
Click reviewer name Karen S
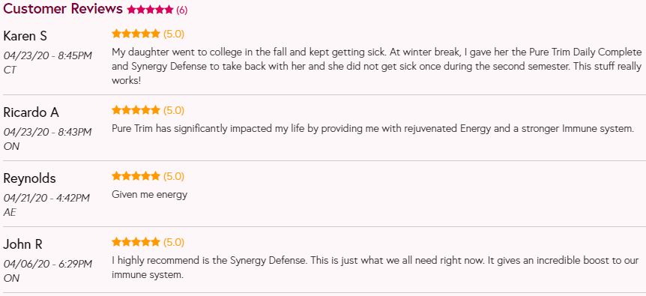25,36
